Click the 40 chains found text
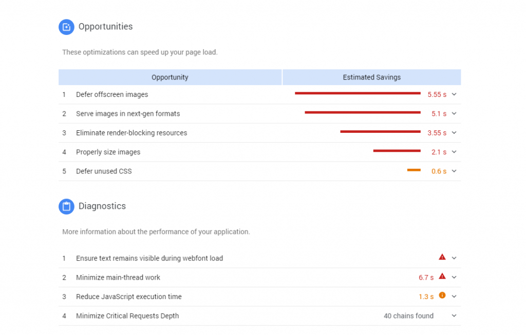 [x=408, y=316]
